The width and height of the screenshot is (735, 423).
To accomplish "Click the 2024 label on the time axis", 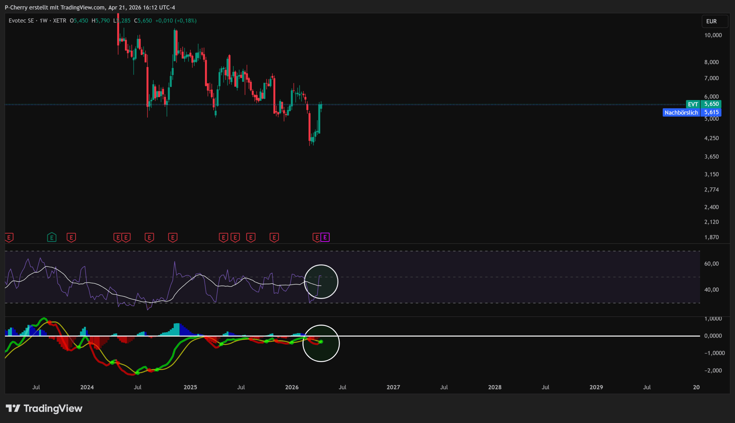I will click(x=87, y=387).
